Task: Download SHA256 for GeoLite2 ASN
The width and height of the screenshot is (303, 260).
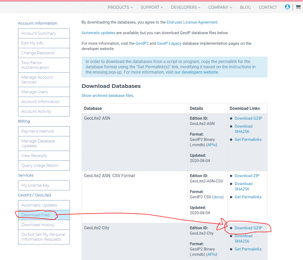Action: point(244,129)
